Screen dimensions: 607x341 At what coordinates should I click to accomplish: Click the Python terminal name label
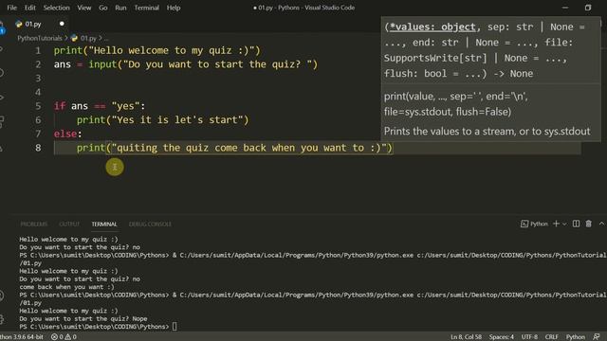(x=539, y=224)
